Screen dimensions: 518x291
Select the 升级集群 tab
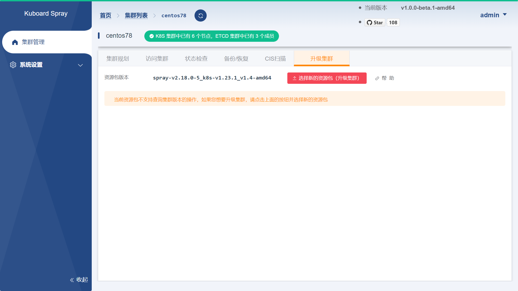[322, 58]
